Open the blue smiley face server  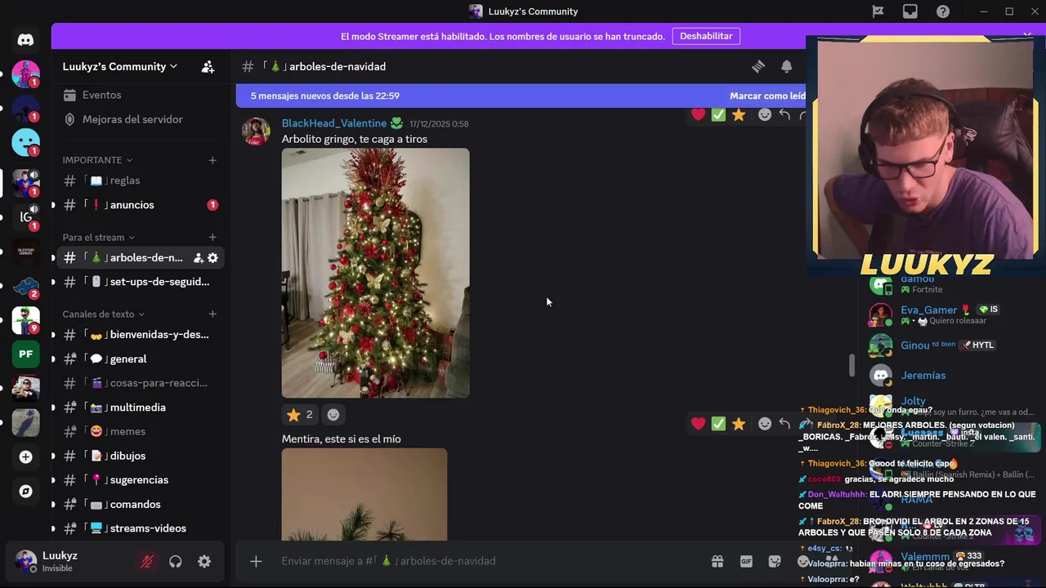(x=25, y=142)
